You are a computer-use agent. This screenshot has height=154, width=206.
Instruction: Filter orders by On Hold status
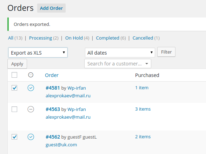click(74, 38)
